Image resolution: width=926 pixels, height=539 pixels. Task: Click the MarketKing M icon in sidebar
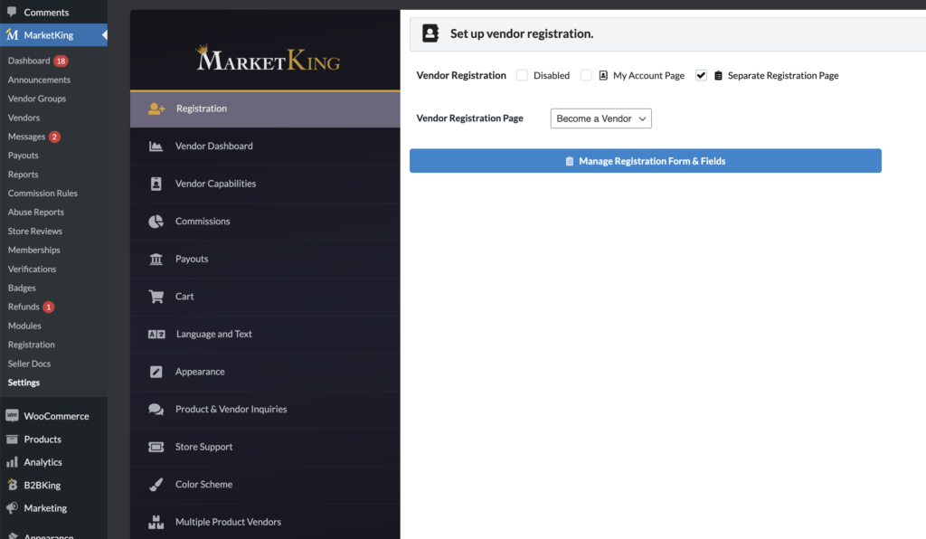12,35
